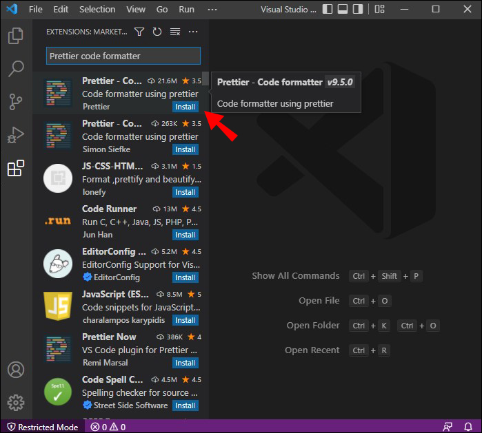Expand hidden menus with the ellipsis

212,10
